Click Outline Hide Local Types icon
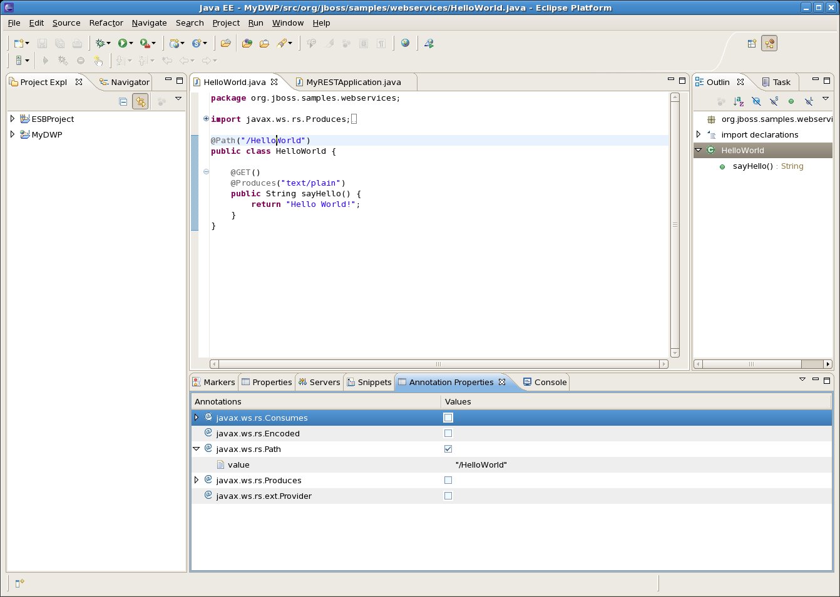This screenshot has height=597, width=840. 809,101
